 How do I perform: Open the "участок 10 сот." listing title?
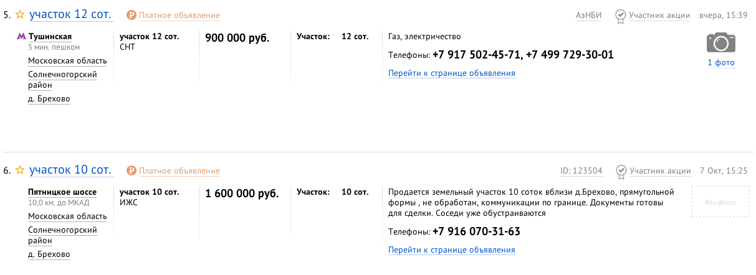point(70,170)
